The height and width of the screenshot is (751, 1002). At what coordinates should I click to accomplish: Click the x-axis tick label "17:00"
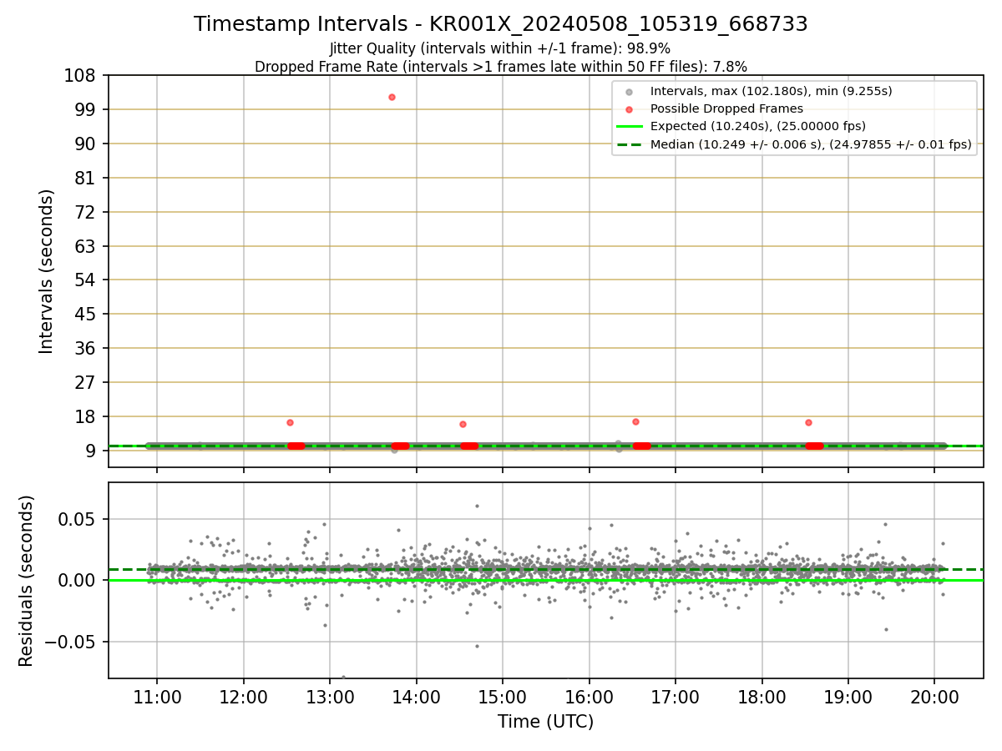(x=676, y=698)
